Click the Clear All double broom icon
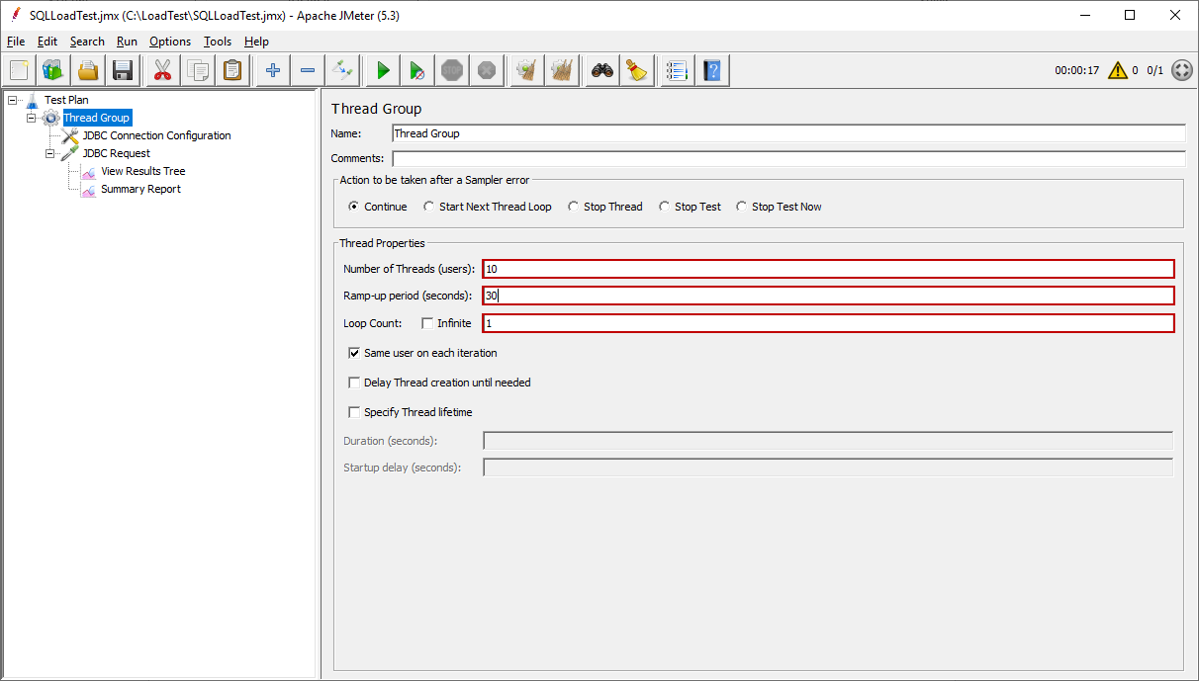Viewport: 1199px width, 681px height. (x=562, y=70)
